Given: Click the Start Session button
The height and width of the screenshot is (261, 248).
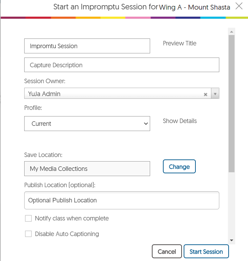Looking at the screenshot, I should pos(206,252).
